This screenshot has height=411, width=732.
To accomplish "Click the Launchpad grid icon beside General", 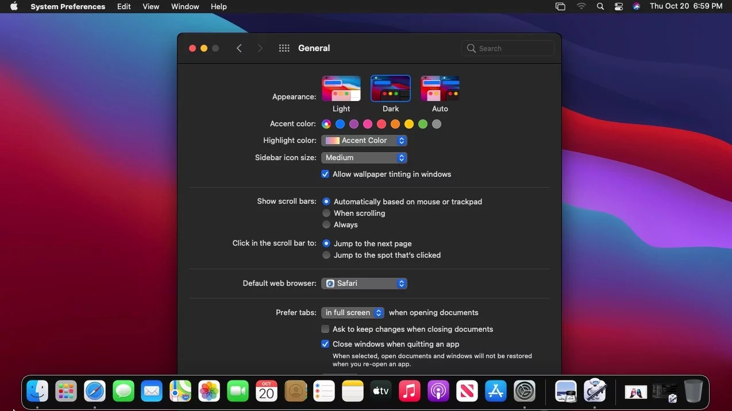I will [284, 48].
